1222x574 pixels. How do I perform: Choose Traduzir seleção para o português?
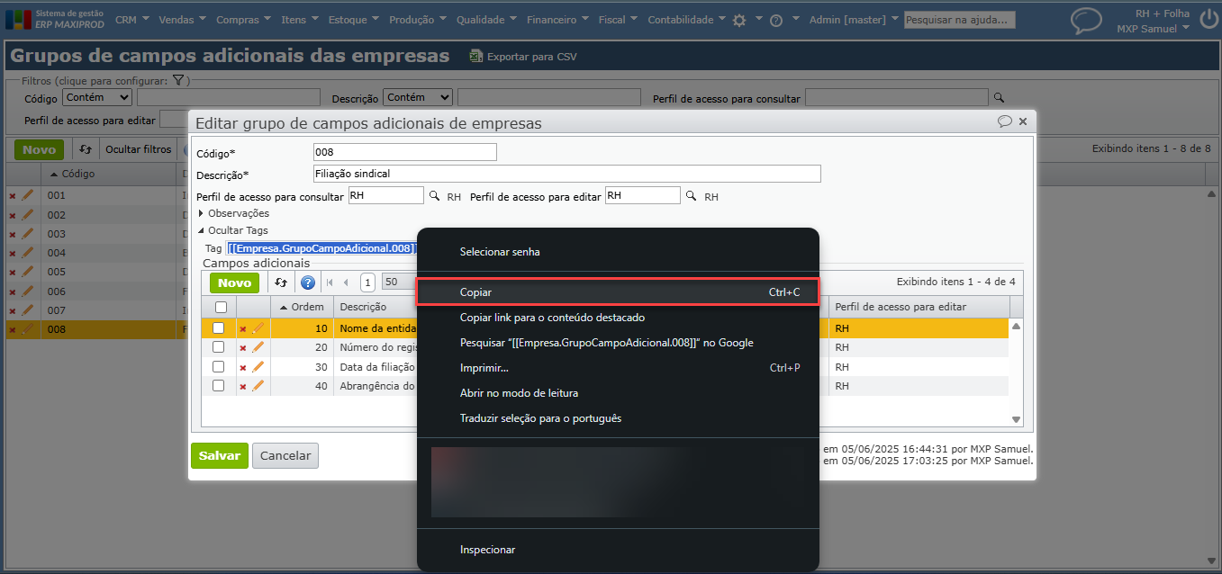pyautogui.click(x=618, y=418)
